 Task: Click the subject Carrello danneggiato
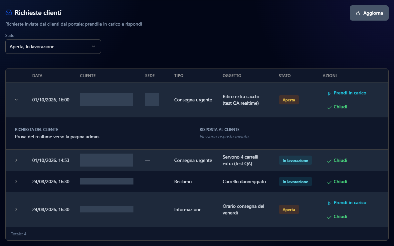click(x=244, y=182)
